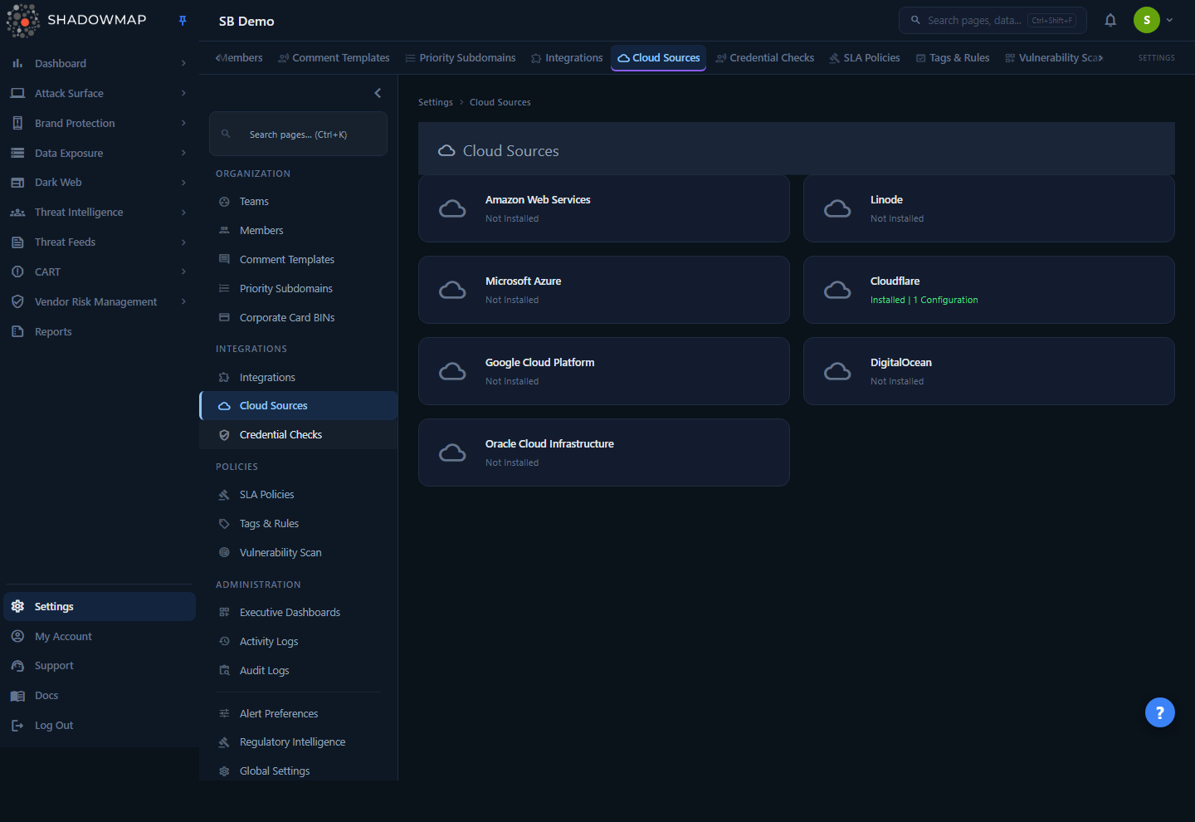The height and width of the screenshot is (822, 1195).
Task: Open Alert Preferences
Action: click(x=299, y=714)
